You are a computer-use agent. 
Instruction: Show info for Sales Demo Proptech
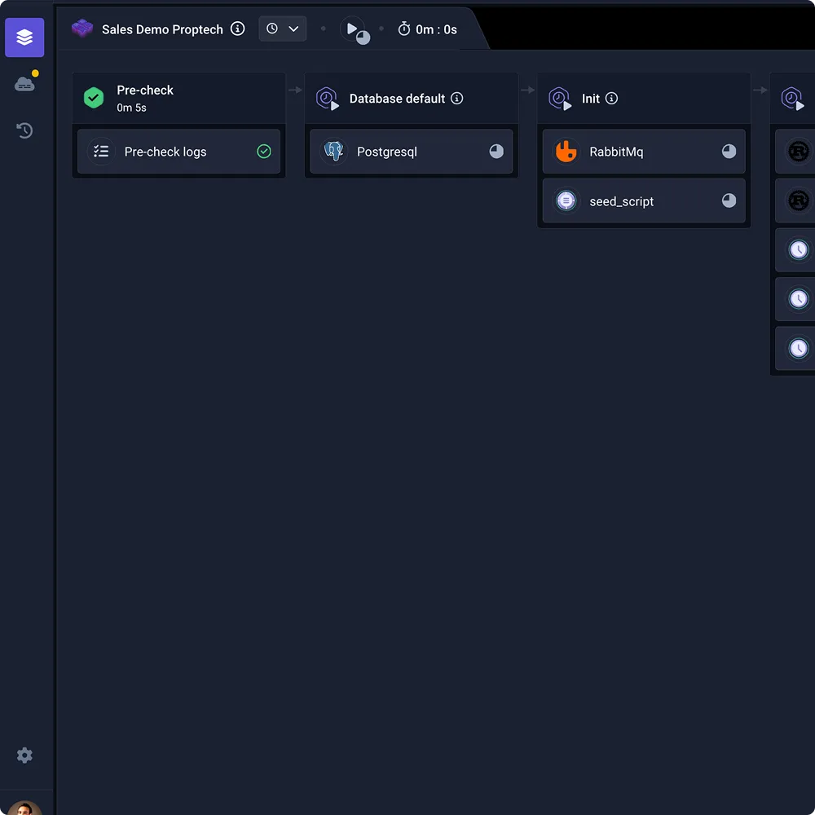(237, 29)
